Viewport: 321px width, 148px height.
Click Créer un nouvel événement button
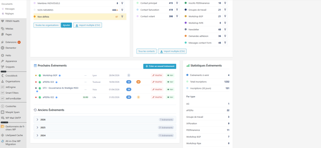coord(160,66)
